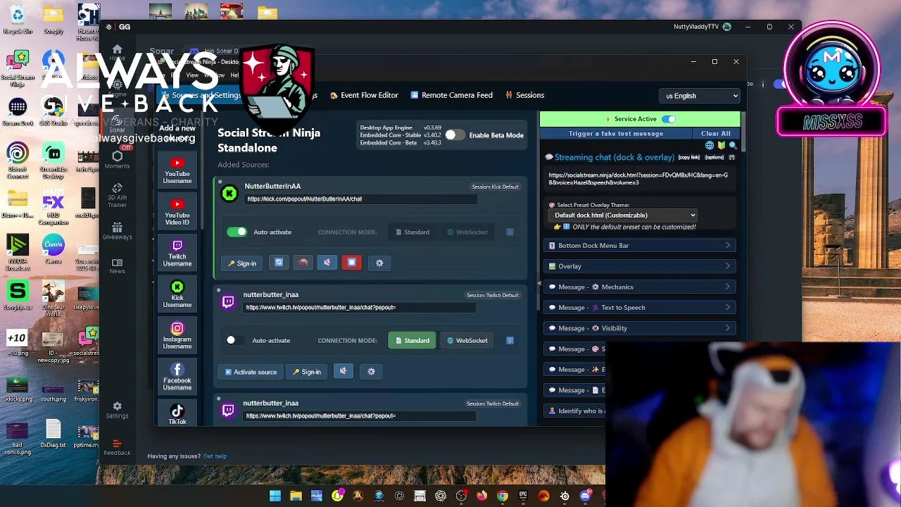This screenshot has height=507, width=901.
Task: Add a YouTube Video ID source
Action: pyautogui.click(x=177, y=212)
